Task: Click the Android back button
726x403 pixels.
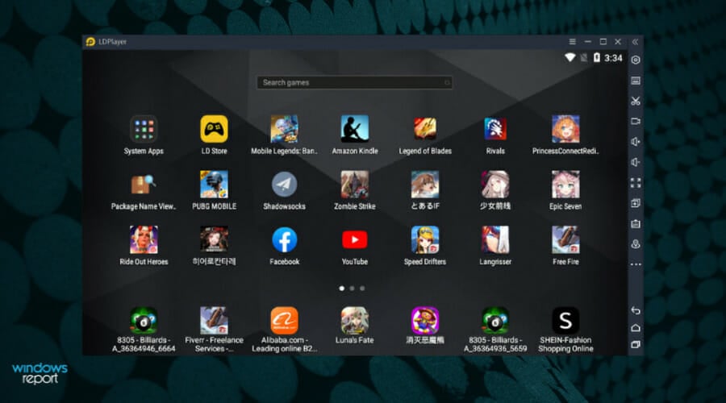Action: pyautogui.click(x=636, y=310)
